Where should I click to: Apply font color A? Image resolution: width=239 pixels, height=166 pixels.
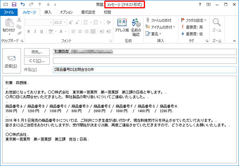61,31
